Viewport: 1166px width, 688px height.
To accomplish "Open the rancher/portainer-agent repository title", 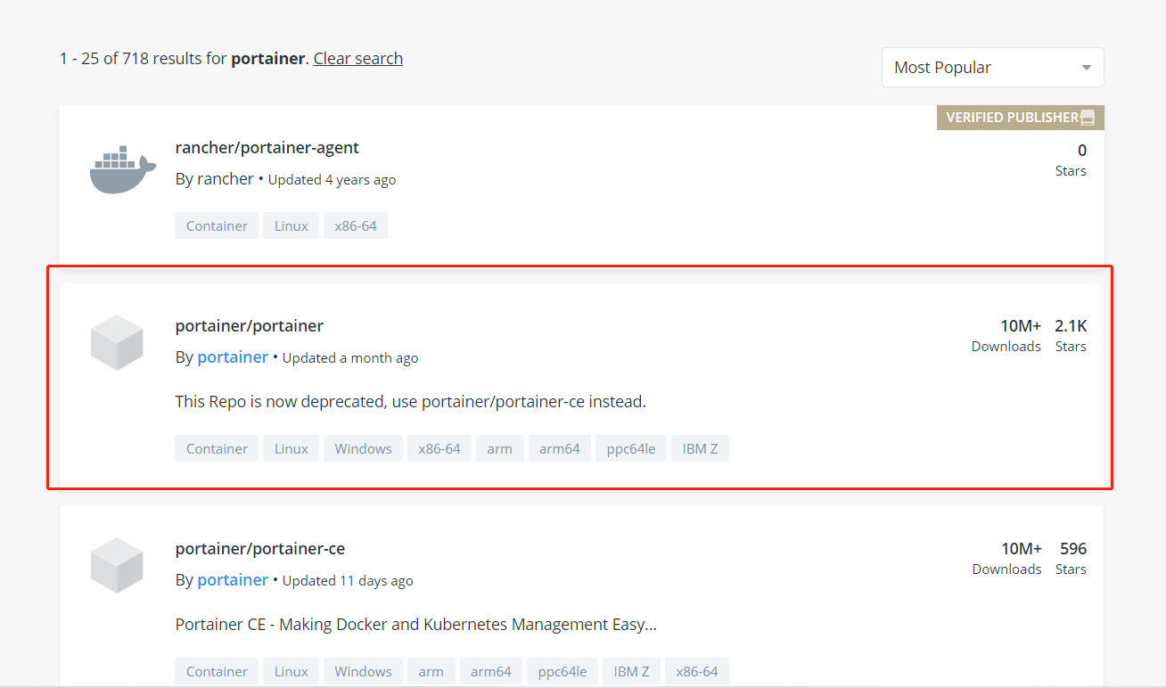I will [x=267, y=148].
